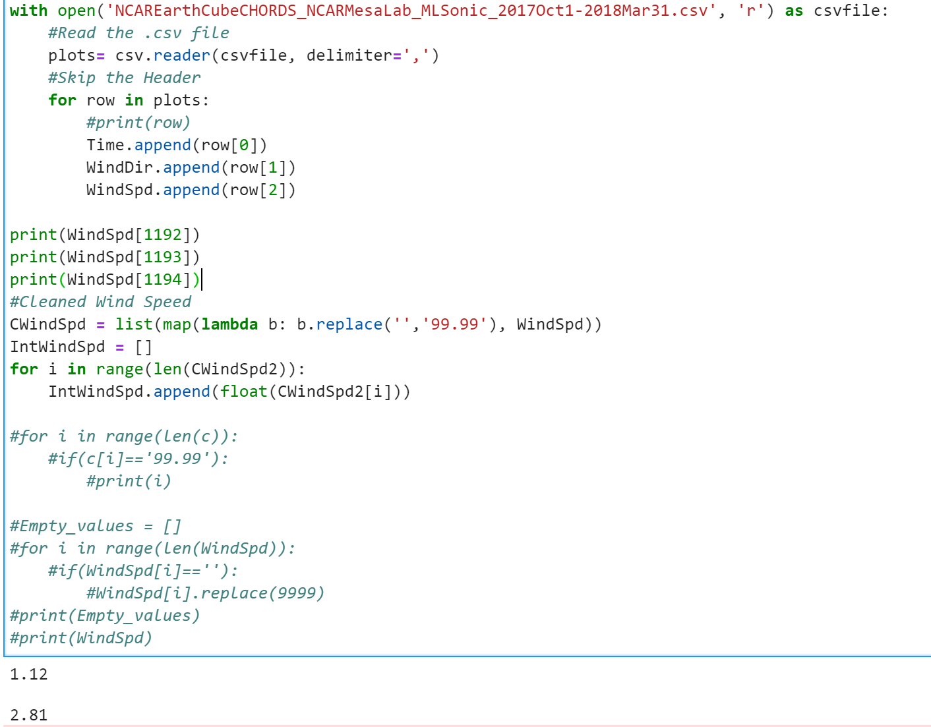Click the csv.reader line with delimiter

pos(243,55)
